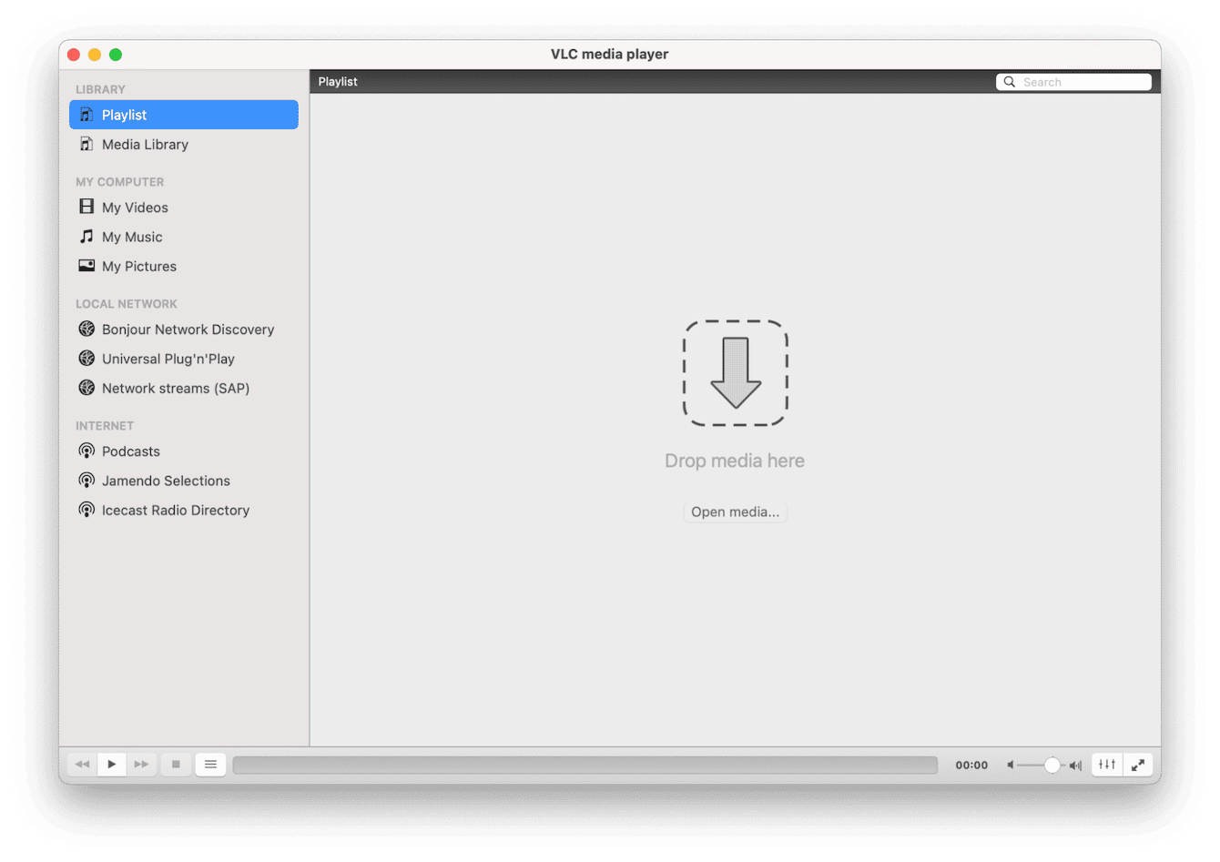Click the fast-forward playback icon
This screenshot has height=862, width=1220.
pyautogui.click(x=142, y=765)
